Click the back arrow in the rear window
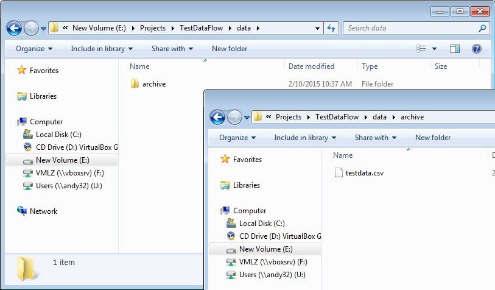Screen dimensions: 495x290 (x=15, y=28)
